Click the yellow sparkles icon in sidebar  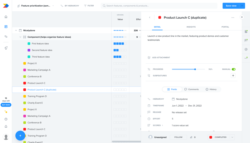6,112
